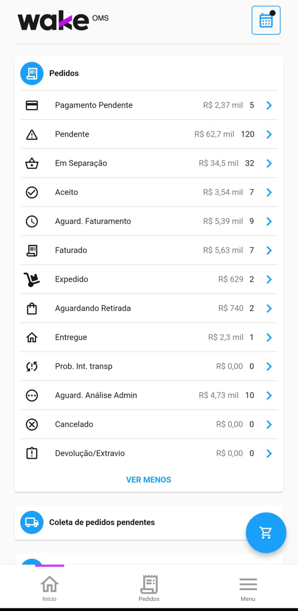Switch to the Pedidos bottom tab
Image resolution: width=298 pixels, height=611 pixels.
[x=149, y=588]
